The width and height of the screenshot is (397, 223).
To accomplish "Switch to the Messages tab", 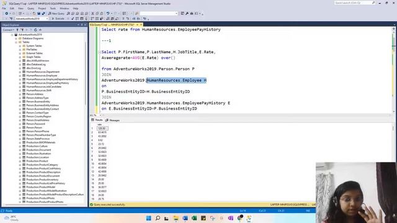I will pos(113,120).
